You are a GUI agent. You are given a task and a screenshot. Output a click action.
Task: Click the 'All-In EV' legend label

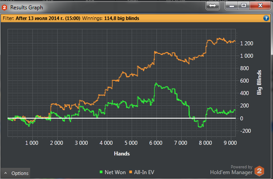pyautogui.click(x=144, y=172)
